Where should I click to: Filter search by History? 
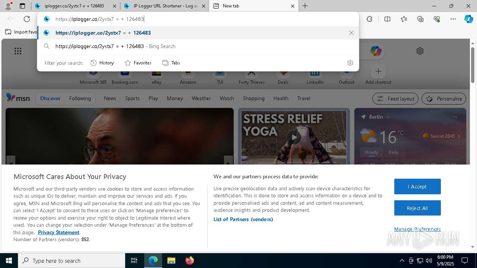102,63
